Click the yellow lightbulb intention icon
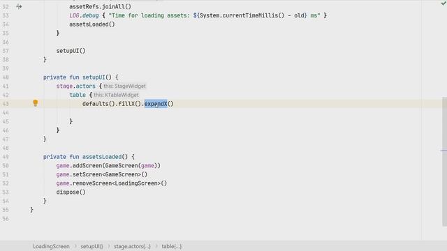 [x=36, y=103]
